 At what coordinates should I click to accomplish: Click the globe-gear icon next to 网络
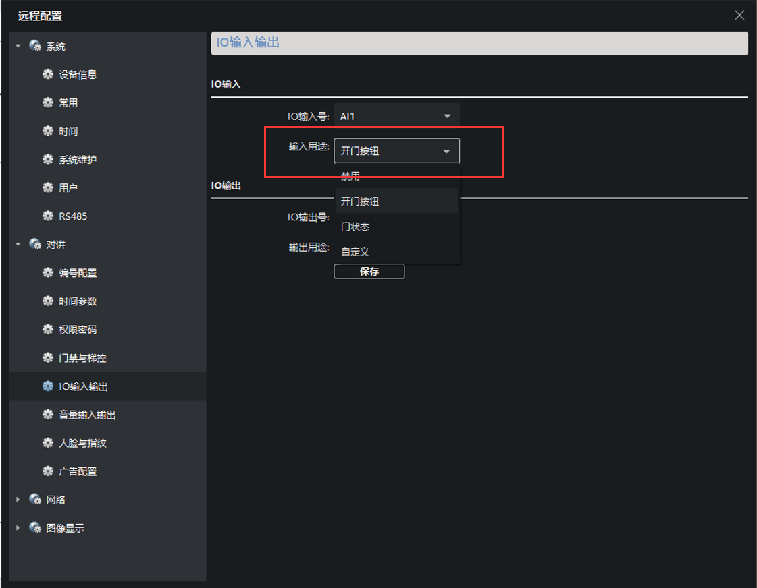coord(35,500)
